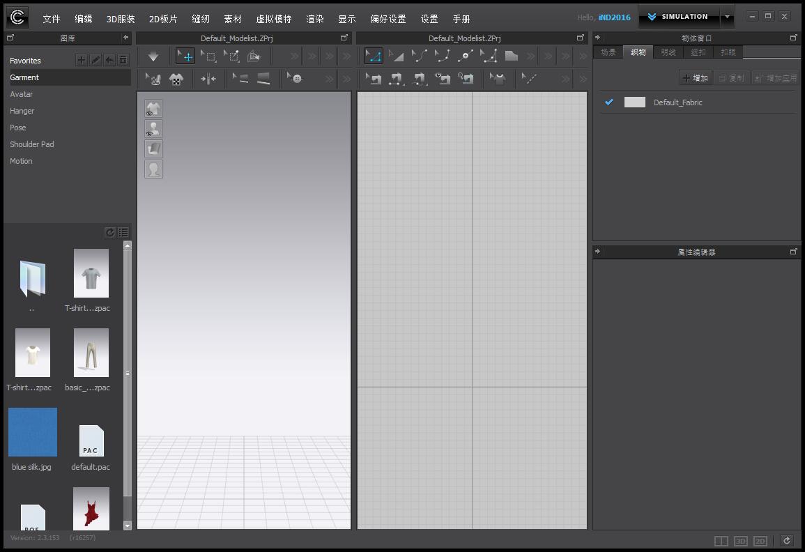Toggle garment display in the 3D view
The image size is (805, 552).
(x=153, y=109)
